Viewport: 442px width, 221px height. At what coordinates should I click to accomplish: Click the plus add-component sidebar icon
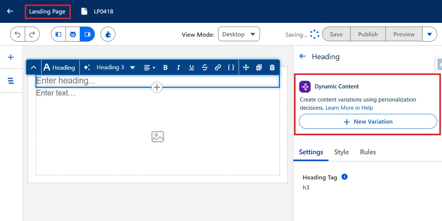[11, 58]
